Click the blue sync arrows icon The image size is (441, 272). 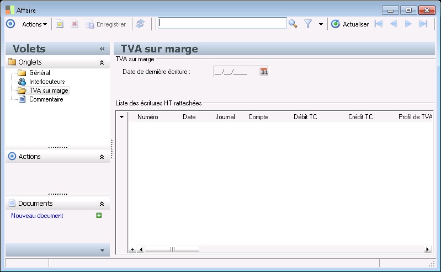click(x=140, y=24)
